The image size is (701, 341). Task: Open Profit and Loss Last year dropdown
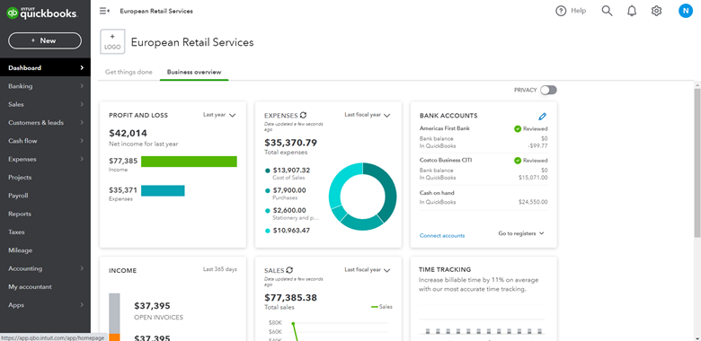pyautogui.click(x=219, y=115)
